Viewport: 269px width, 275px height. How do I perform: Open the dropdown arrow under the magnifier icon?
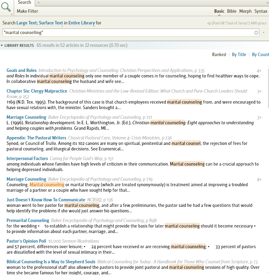[12, 14]
